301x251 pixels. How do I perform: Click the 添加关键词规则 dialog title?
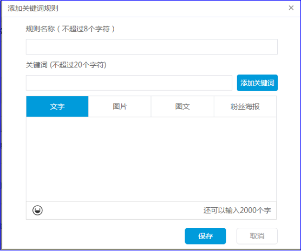point(33,9)
